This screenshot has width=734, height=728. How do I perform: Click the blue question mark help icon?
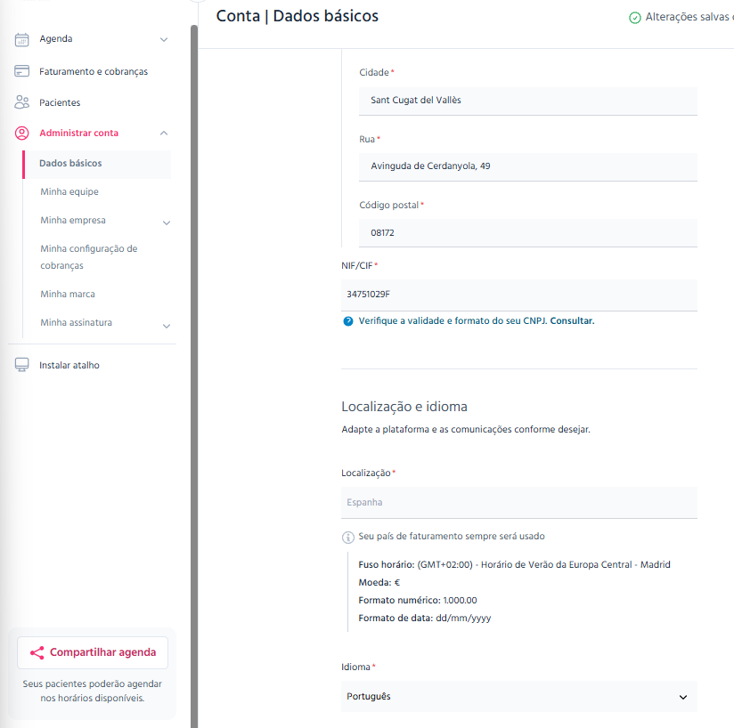pos(347,321)
